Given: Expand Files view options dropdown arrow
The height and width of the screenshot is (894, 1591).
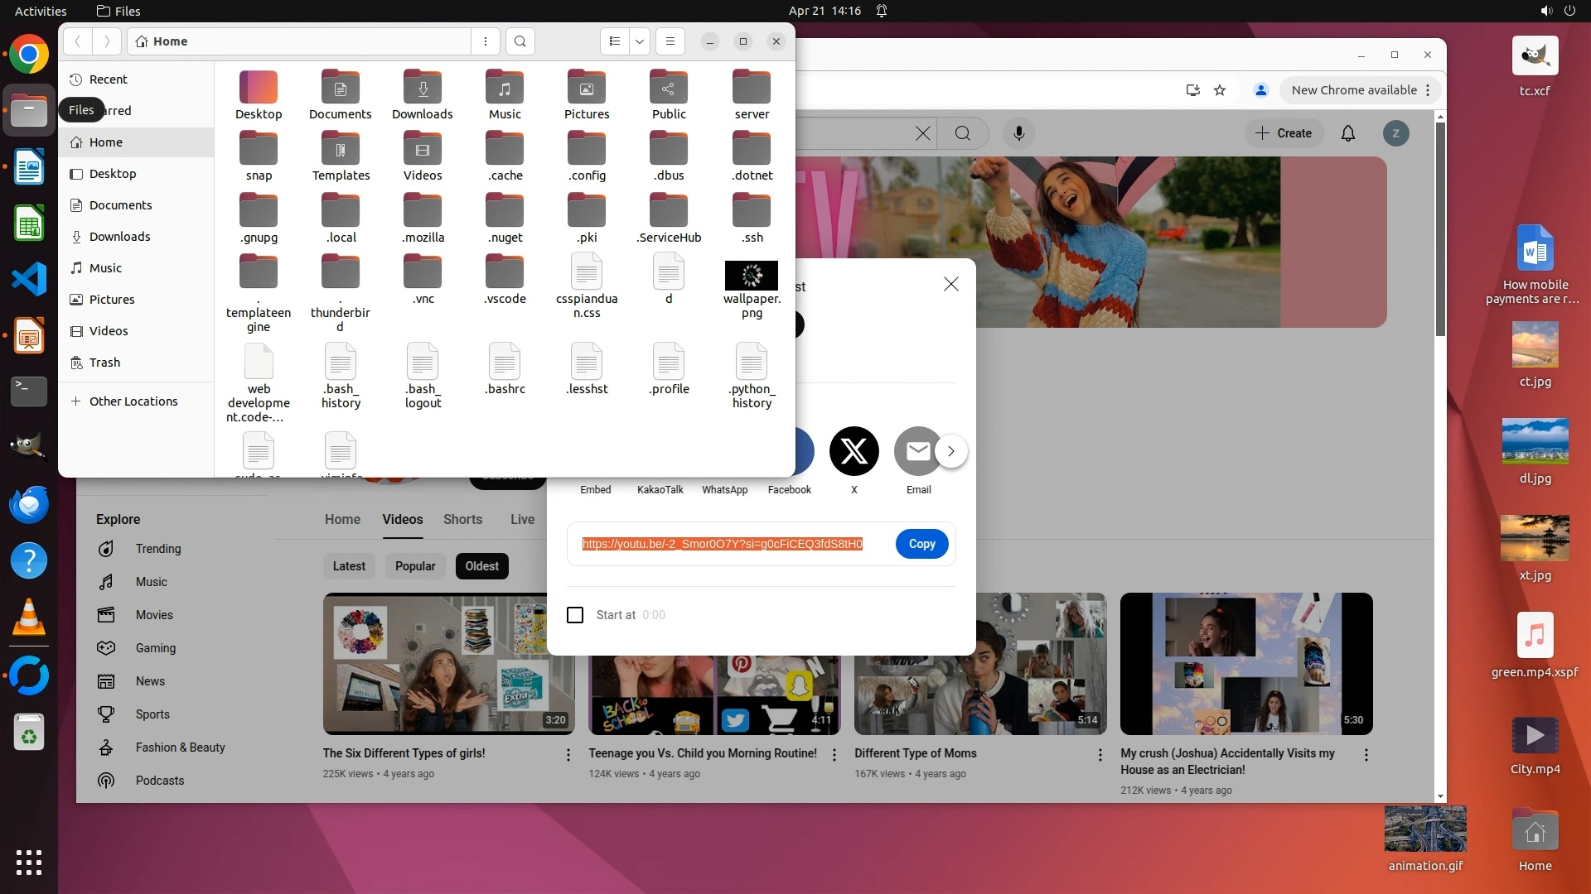Looking at the screenshot, I should point(639,41).
